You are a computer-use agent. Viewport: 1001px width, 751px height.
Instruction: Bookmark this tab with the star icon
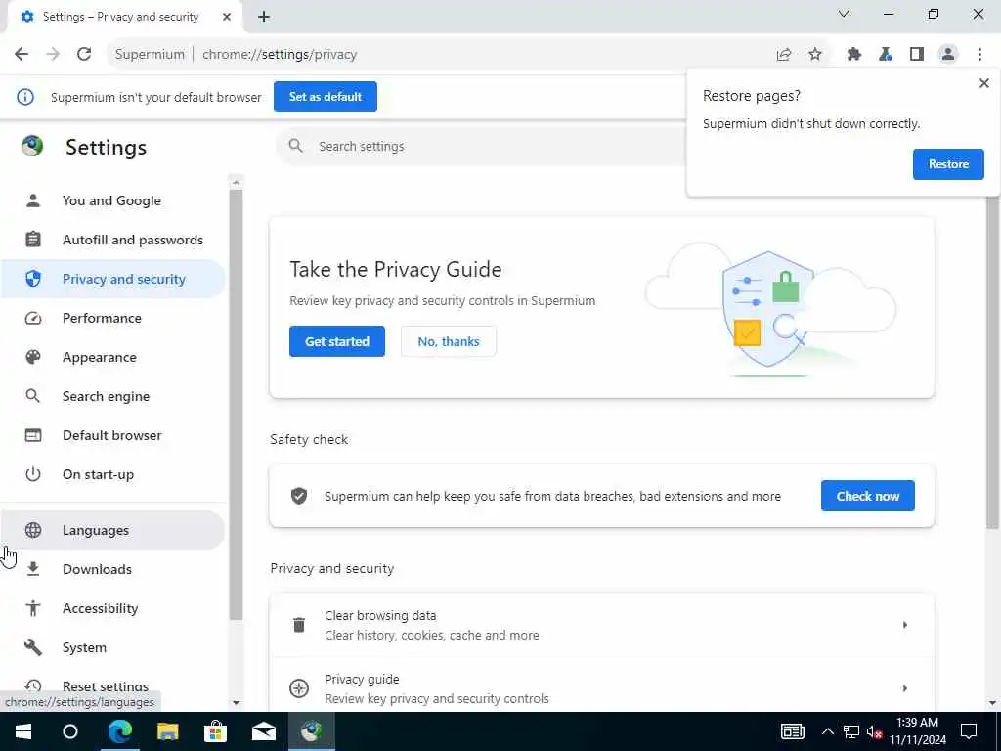point(815,55)
